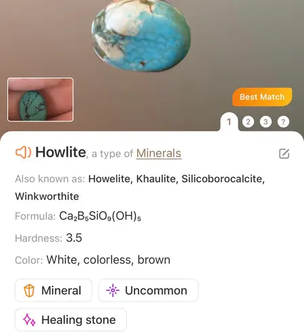Screen dimensions: 304x334
Task: Tap the purple Uncommon rarity icon
Action: (113, 290)
